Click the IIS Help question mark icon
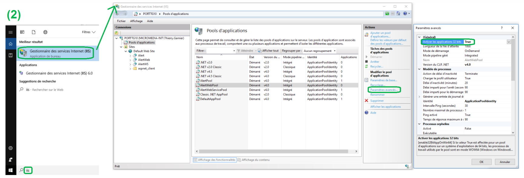524x178 pixels. click(405, 14)
